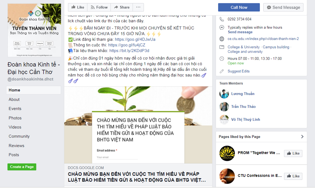The height and width of the screenshot is (188, 315).
Task: Expand Pages liked by this Page chevron
Action: point(302,137)
